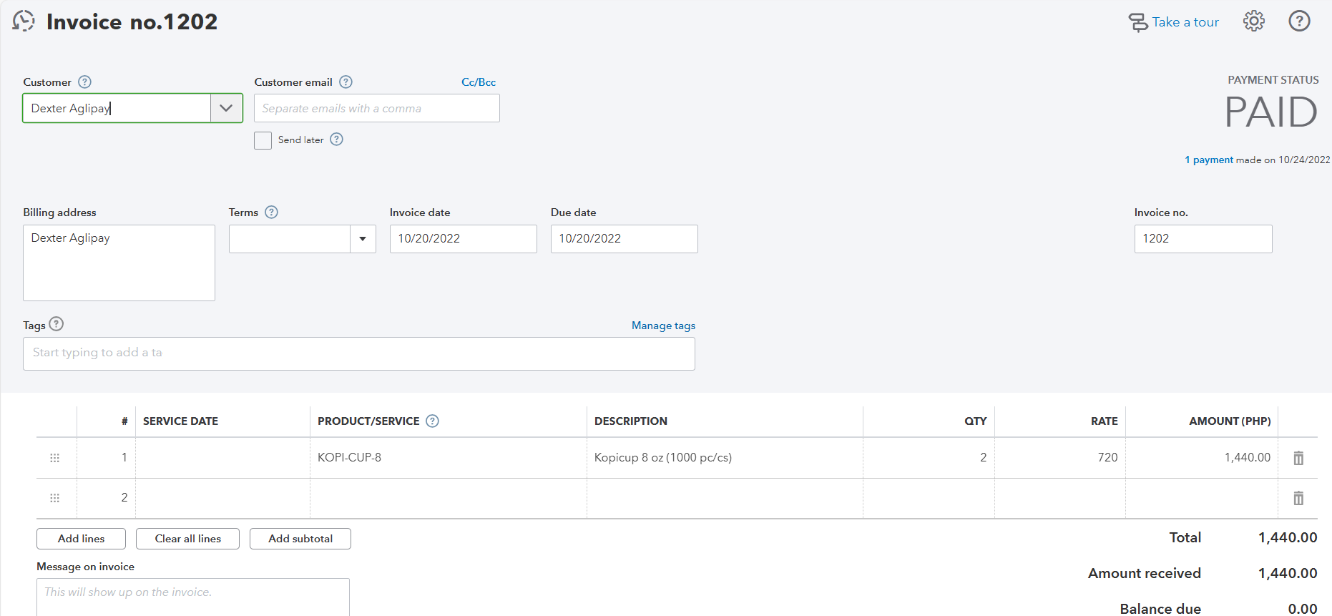1332x616 pixels.
Task: Open the invoice history clock icon
Action: tap(24, 21)
